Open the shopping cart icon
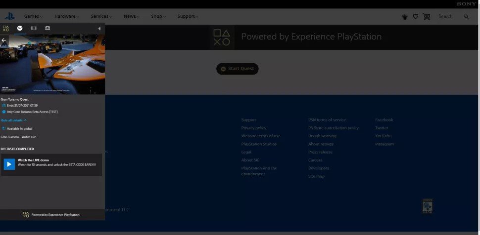This screenshot has width=480, height=235. coord(427,16)
